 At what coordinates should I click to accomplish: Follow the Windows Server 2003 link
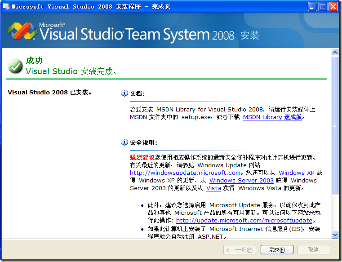tap(241, 180)
